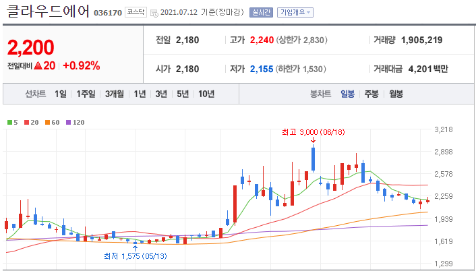Select the 1주일 line chart period

click(86, 94)
